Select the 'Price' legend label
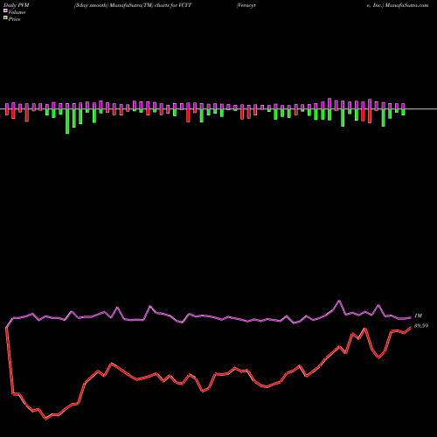The height and width of the screenshot is (437, 437). 14,19
